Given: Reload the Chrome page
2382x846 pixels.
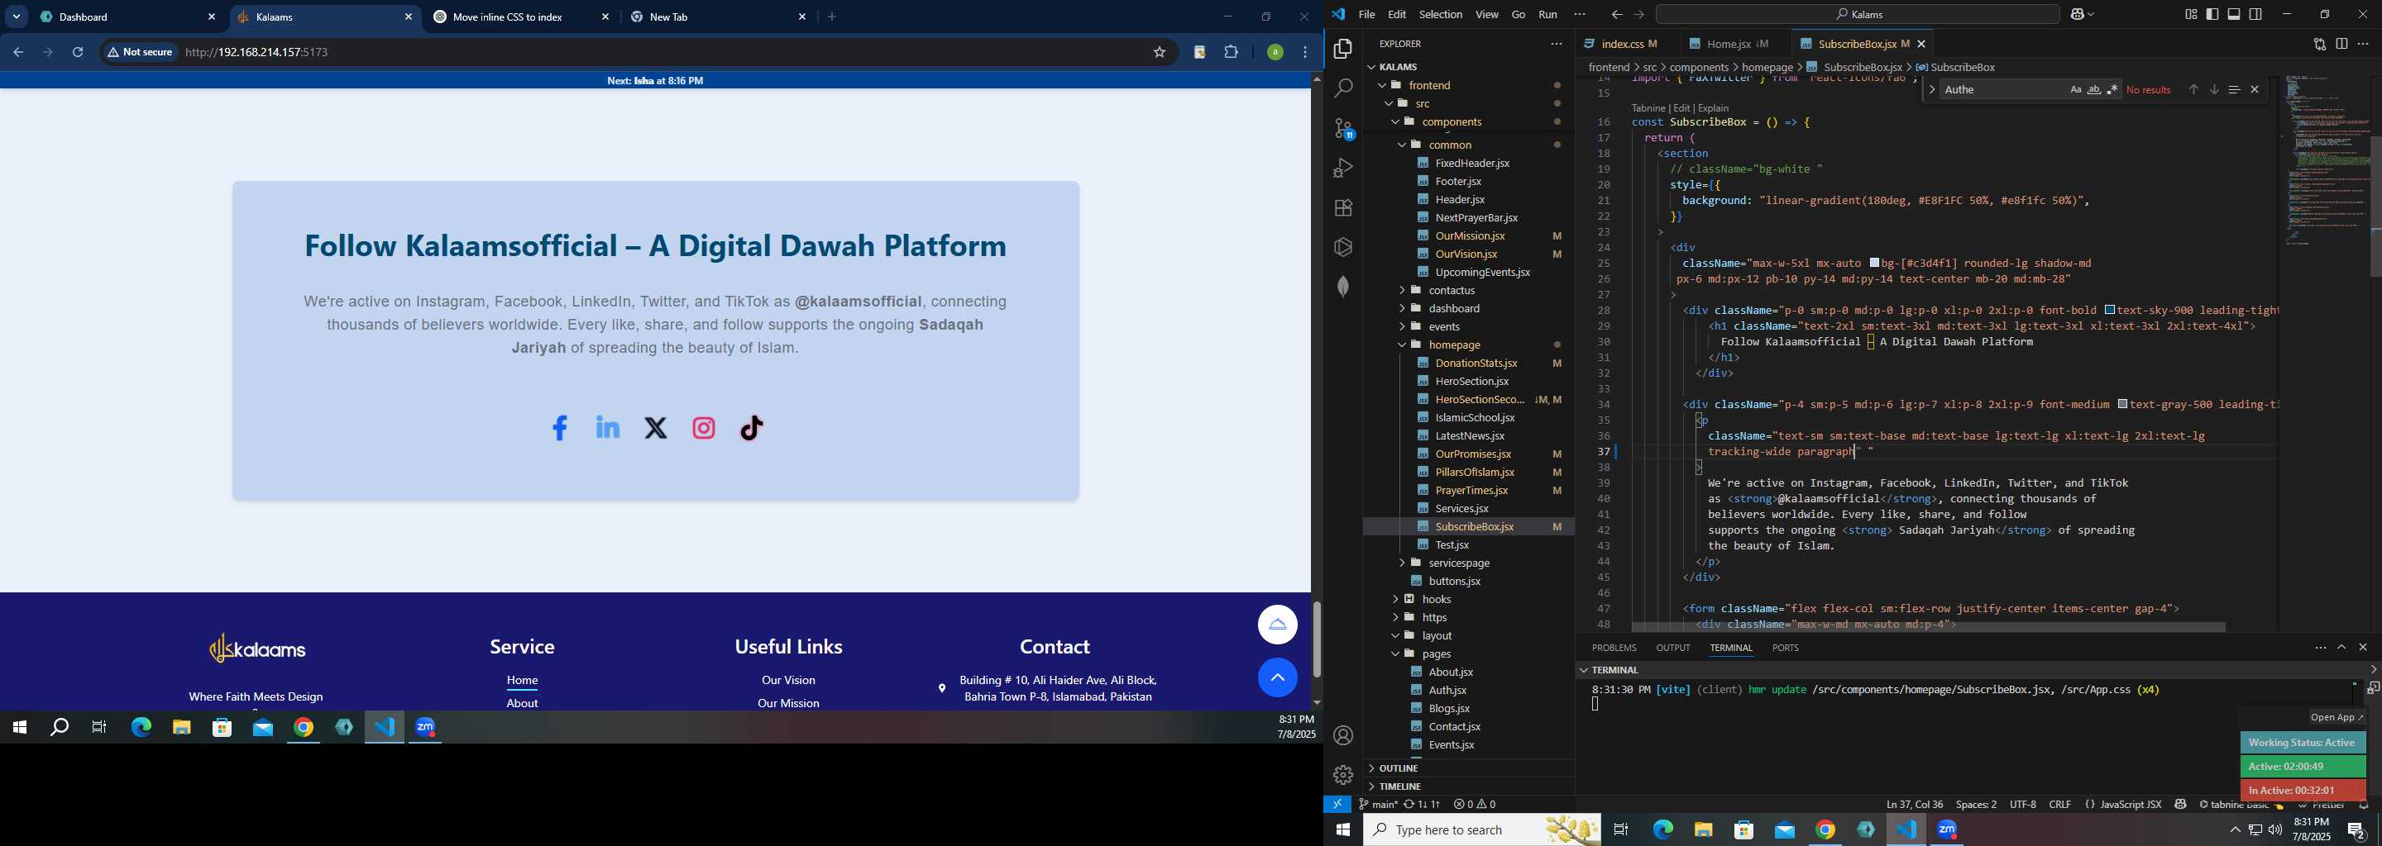Looking at the screenshot, I should pos(79,53).
